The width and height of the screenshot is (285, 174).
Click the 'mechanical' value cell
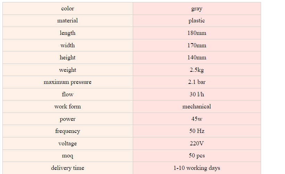pos(197,107)
